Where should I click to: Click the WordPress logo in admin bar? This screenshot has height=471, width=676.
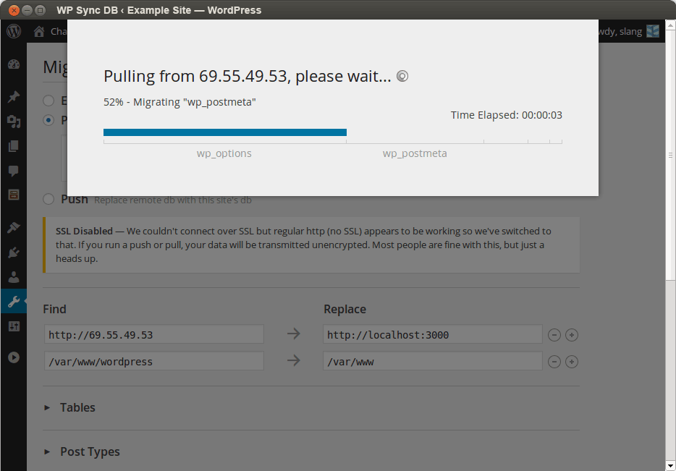14,31
